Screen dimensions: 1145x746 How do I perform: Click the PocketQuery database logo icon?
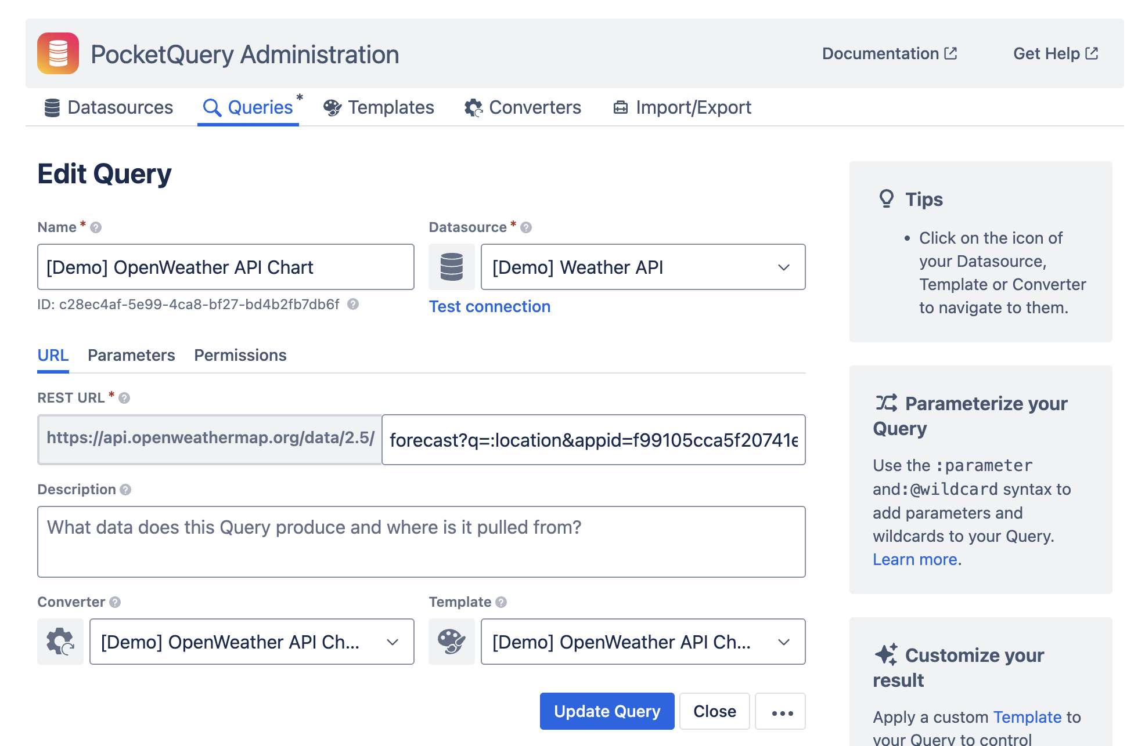pyautogui.click(x=58, y=53)
